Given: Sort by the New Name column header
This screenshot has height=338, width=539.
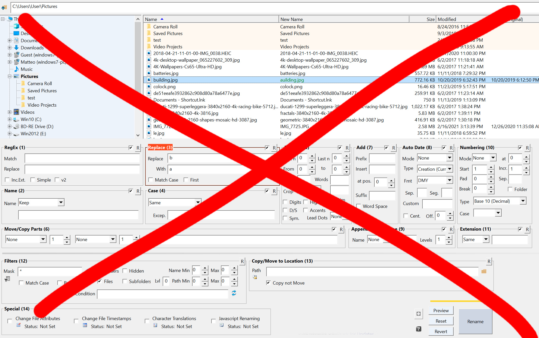Looking at the screenshot, I should point(291,19).
